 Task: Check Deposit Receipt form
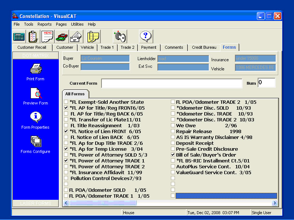point(173,143)
